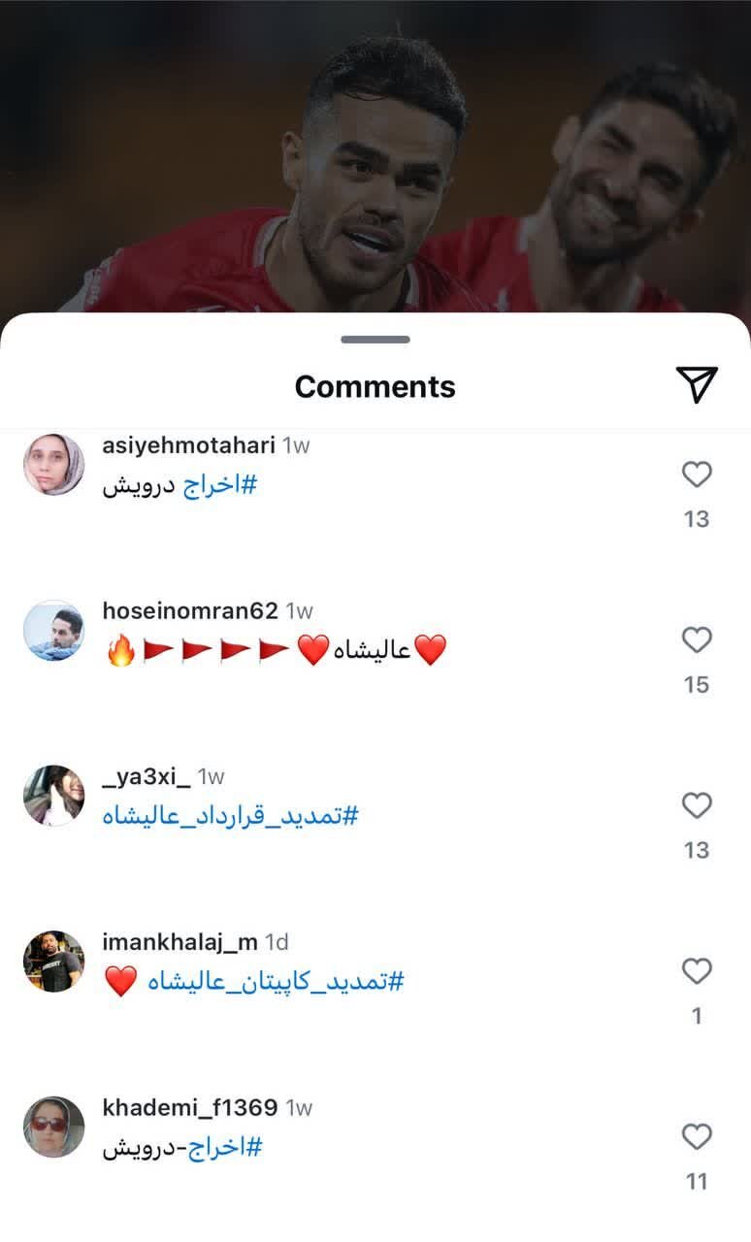
Task: Like imankhalaj_m's comment via heart icon
Action: point(697,971)
